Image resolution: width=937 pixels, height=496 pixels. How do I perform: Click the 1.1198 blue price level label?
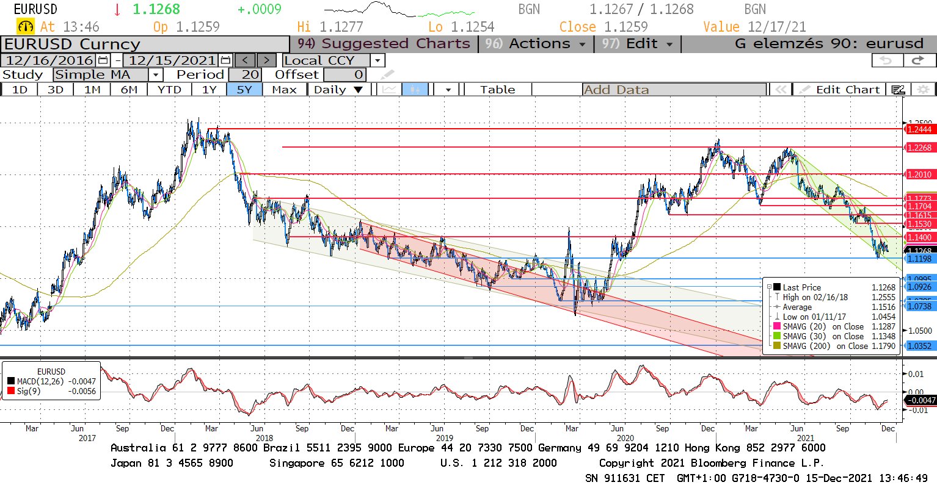(919, 259)
